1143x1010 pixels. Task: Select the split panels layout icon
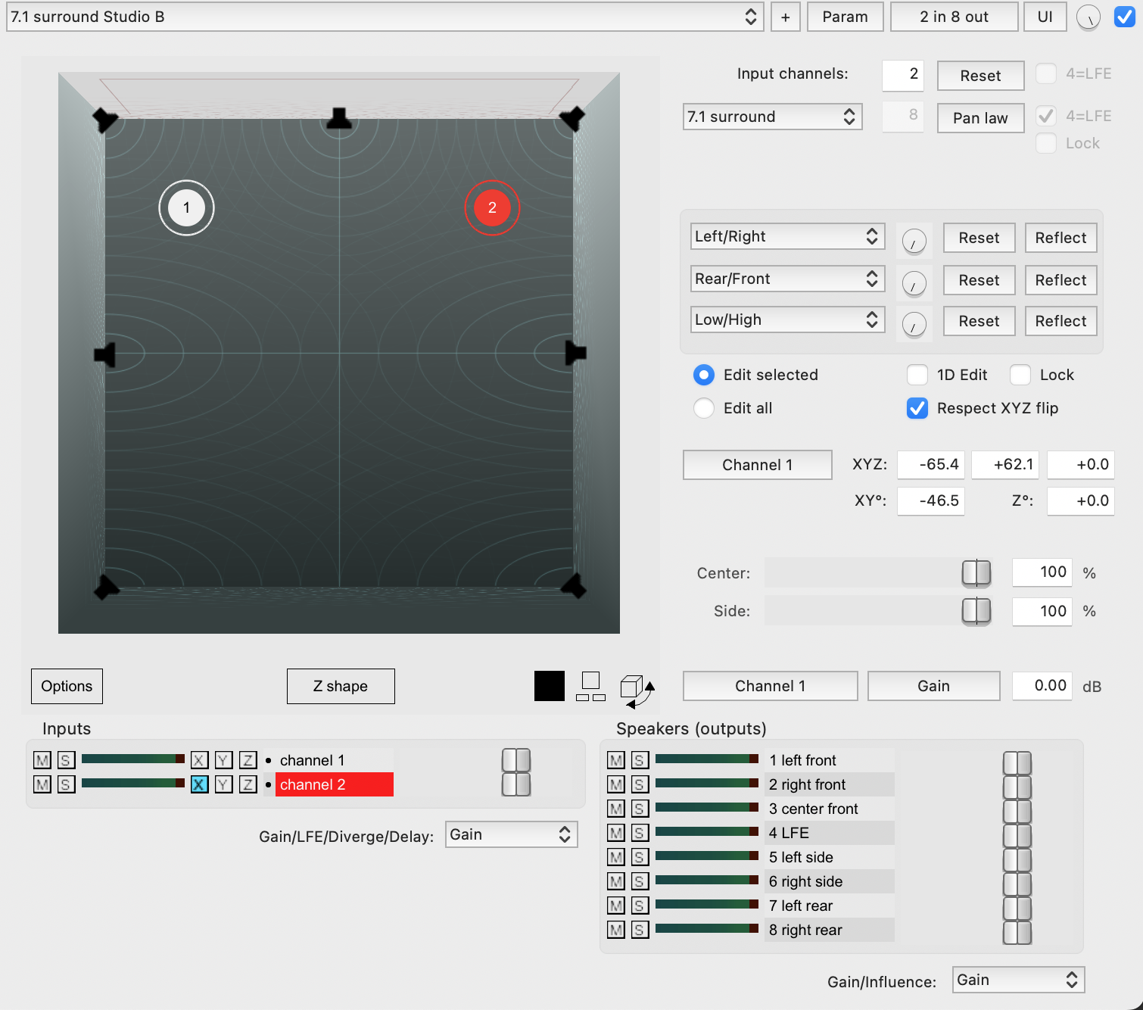pos(590,686)
